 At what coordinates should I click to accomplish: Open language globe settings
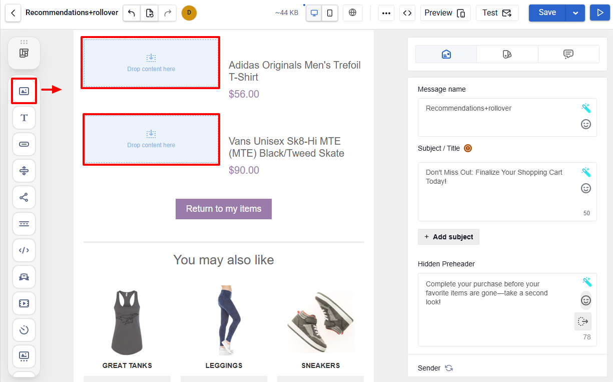point(353,13)
